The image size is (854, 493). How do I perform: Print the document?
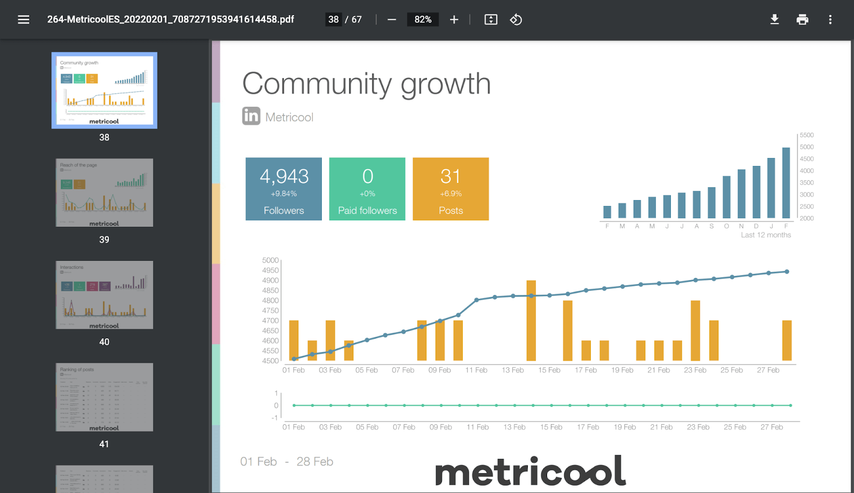coord(802,19)
